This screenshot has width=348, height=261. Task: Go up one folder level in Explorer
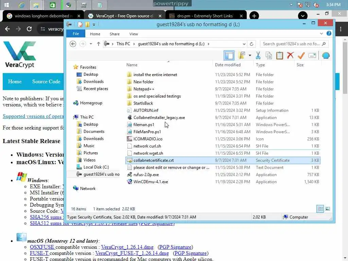(x=98, y=44)
